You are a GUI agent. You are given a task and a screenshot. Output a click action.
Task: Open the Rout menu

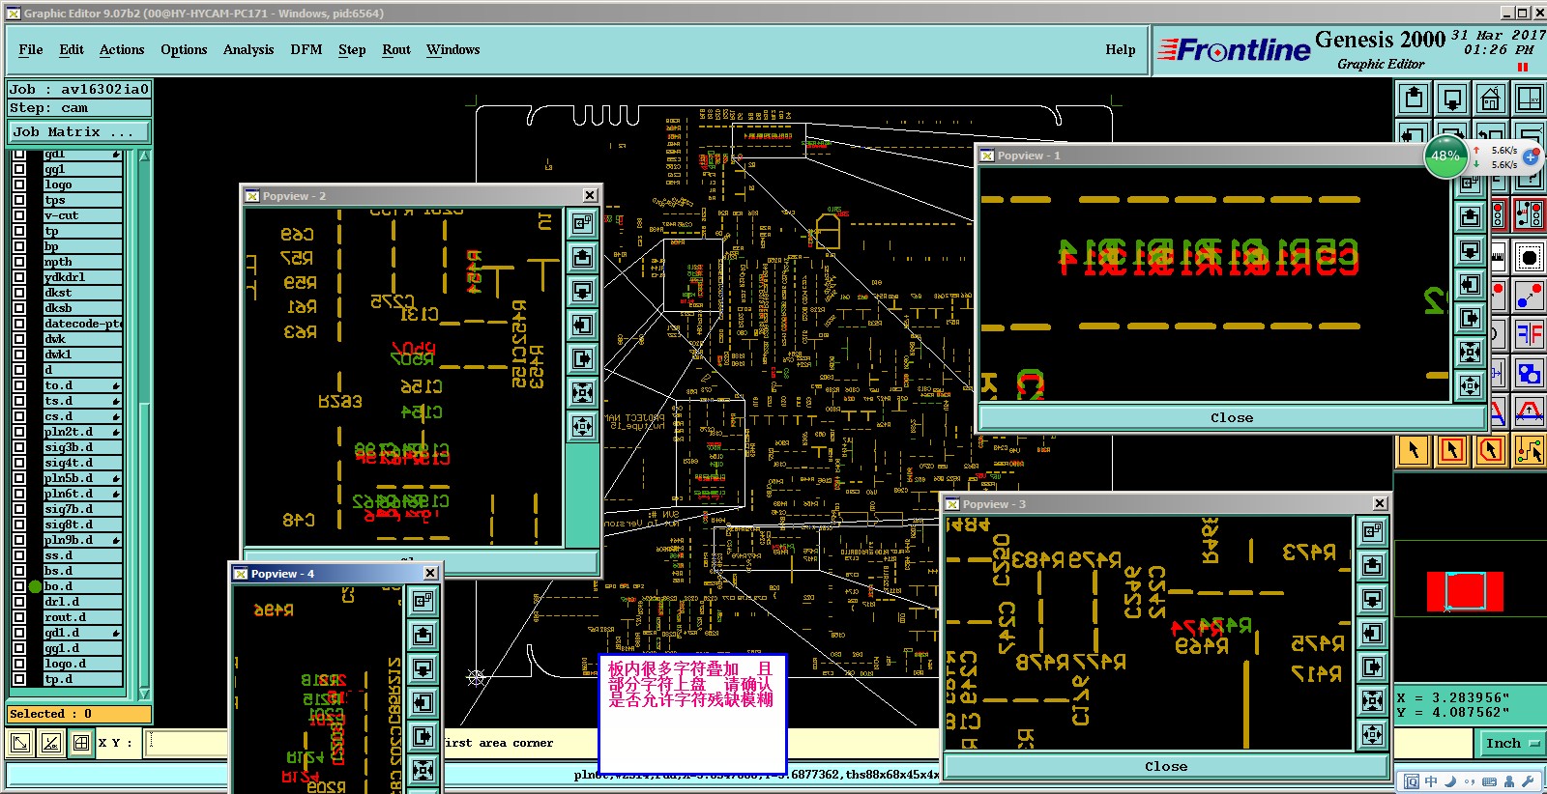pos(396,50)
